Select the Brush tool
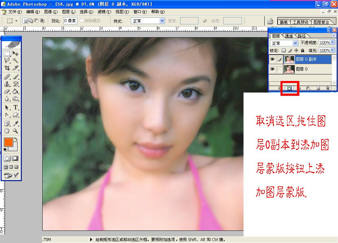 click(x=15, y=77)
